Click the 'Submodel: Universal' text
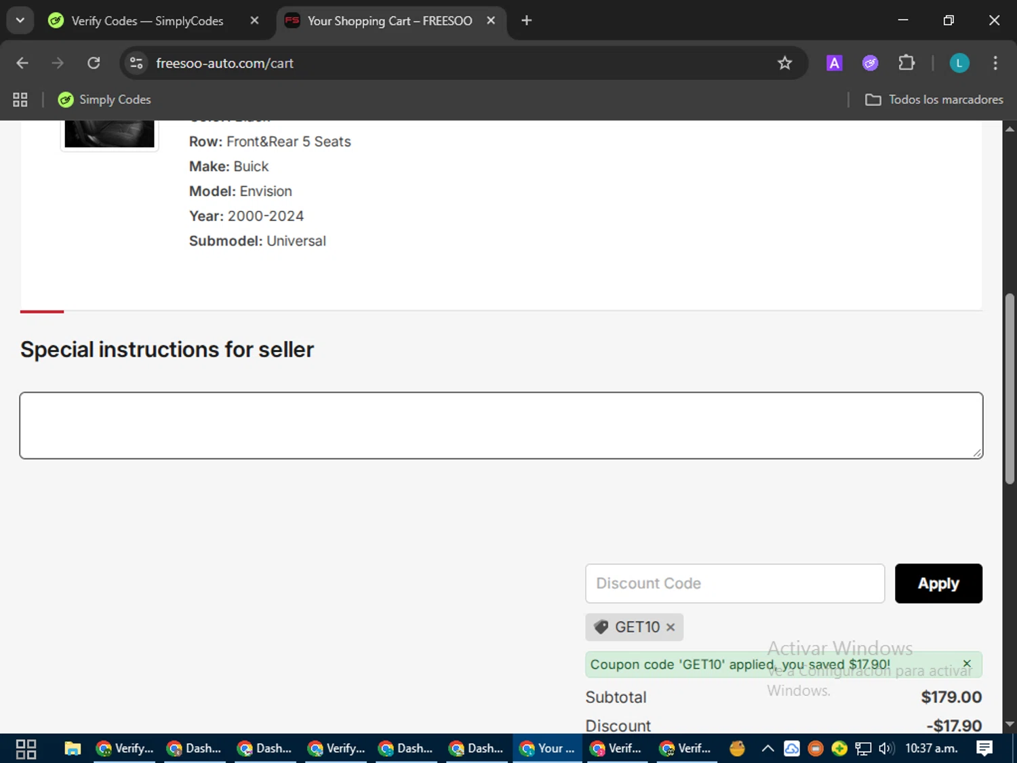Image resolution: width=1017 pixels, height=763 pixels. click(x=258, y=241)
